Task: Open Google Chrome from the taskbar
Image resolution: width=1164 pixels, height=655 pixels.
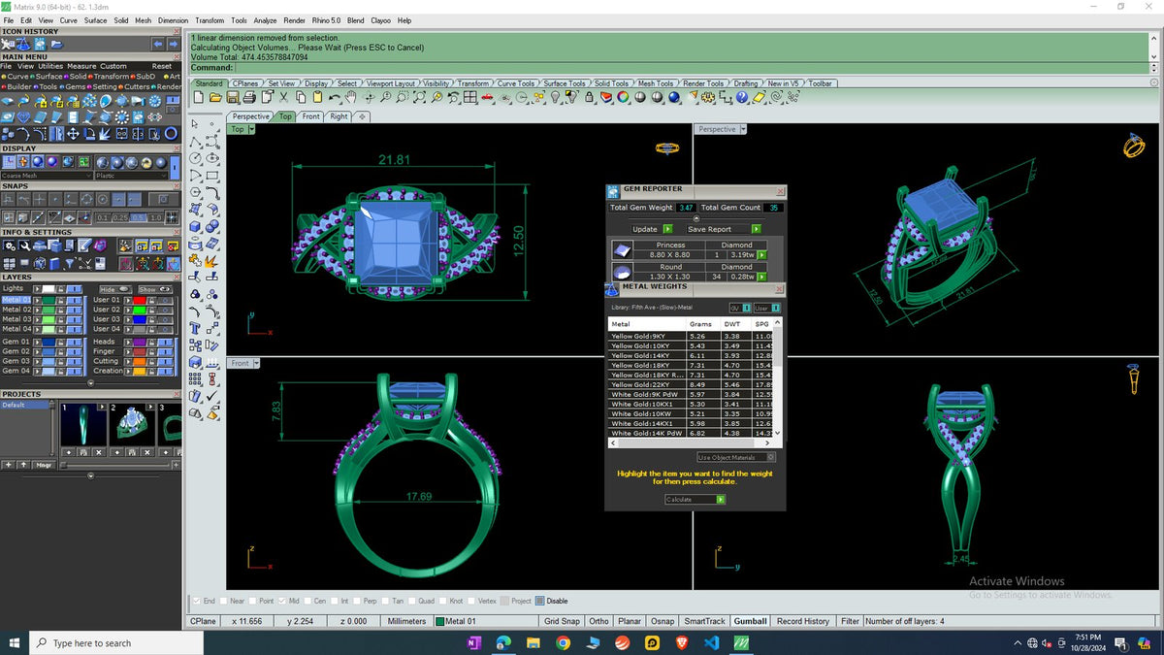Action: (564, 642)
